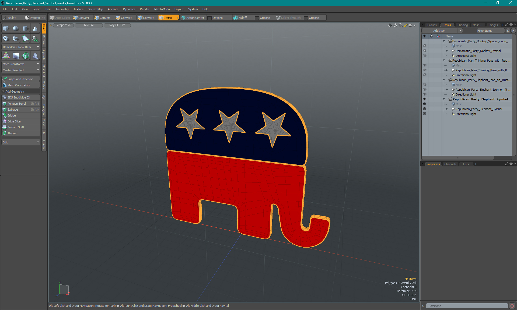Select the Sphere primitive tool
Image resolution: width=517 pixels, height=310 pixels.
point(16,29)
